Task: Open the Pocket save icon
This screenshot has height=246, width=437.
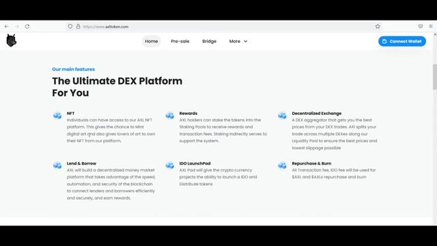Action: (x=421, y=26)
